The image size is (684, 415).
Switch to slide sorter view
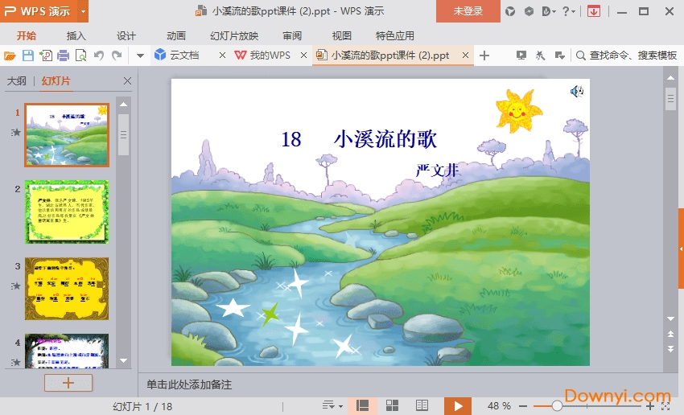coord(392,406)
